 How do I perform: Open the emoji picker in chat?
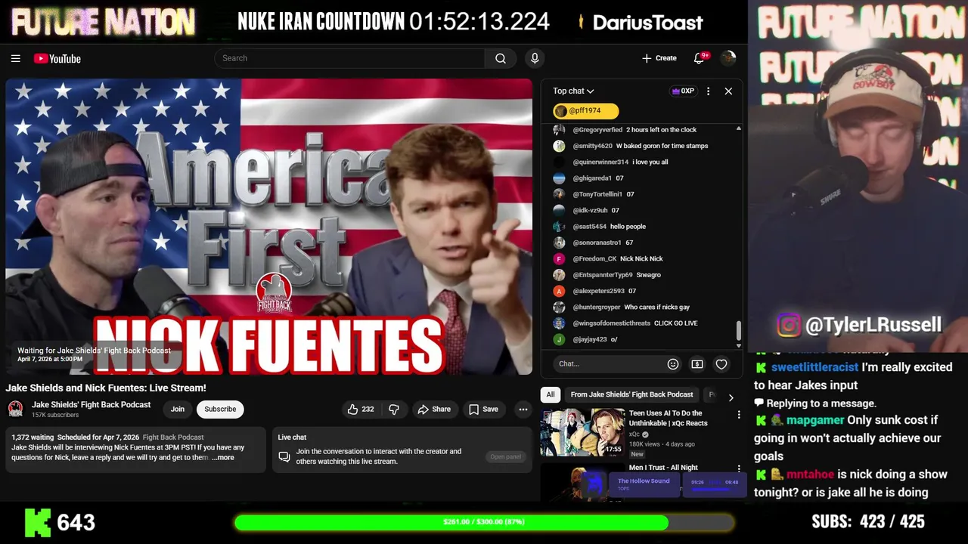tap(672, 364)
